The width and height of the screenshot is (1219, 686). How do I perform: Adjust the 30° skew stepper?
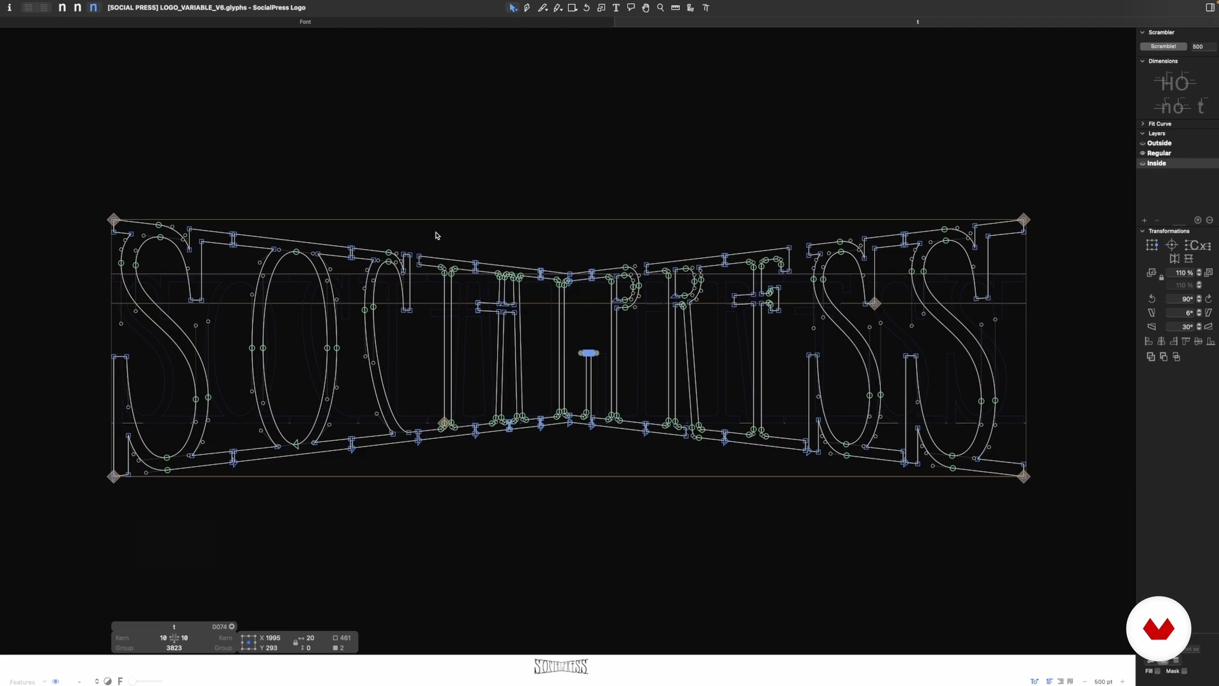tap(1199, 326)
